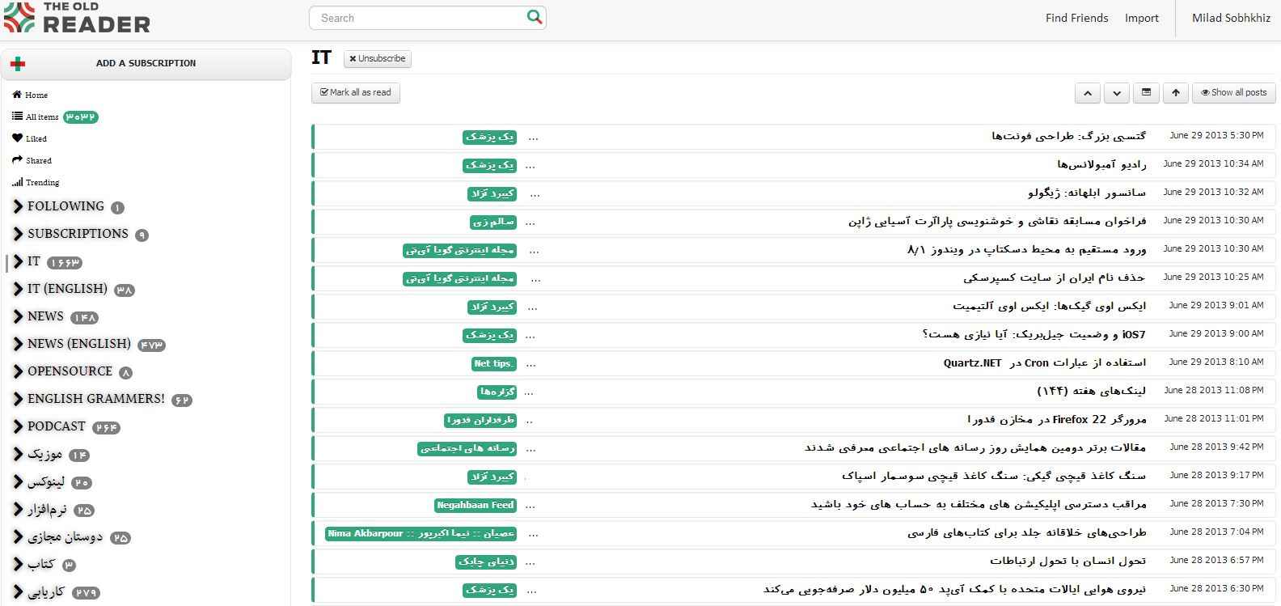Viewport: 1281px width, 606px height.
Task: Click the رسانه های اجتماعی feed tag
Action: (467, 448)
